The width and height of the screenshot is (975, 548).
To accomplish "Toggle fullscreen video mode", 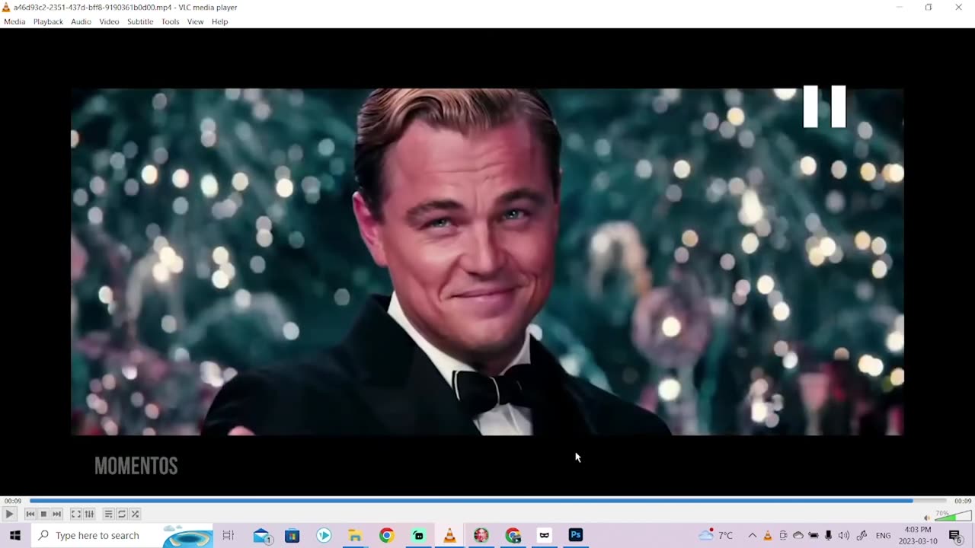I will (x=76, y=514).
